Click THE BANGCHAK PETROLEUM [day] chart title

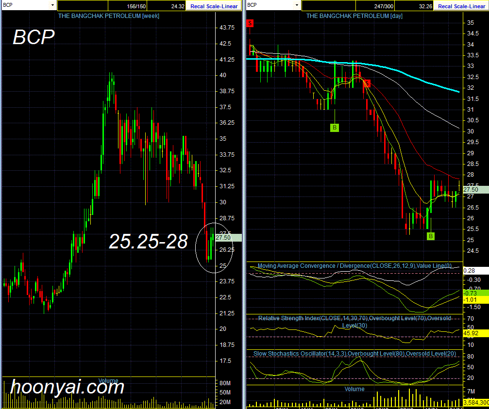[x=354, y=16]
